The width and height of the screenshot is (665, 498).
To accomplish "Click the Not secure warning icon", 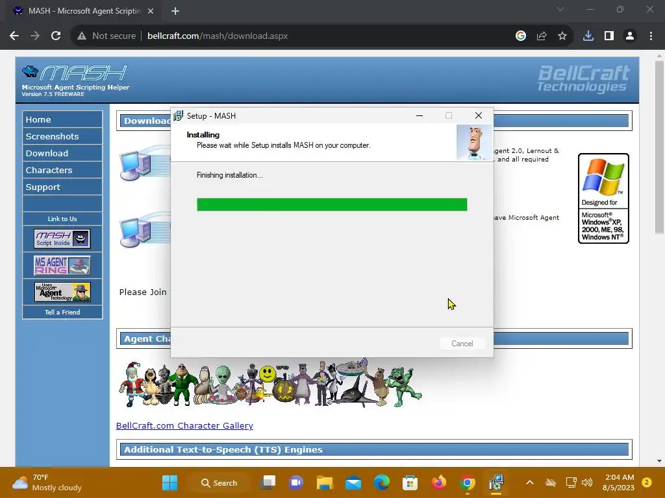I will tap(82, 36).
